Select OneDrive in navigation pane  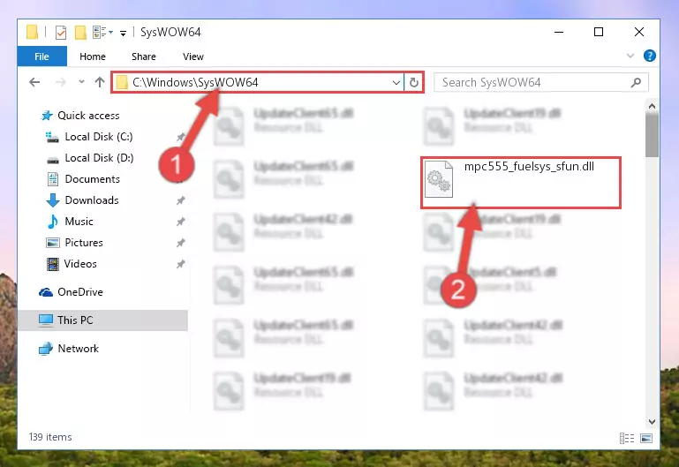pos(80,292)
